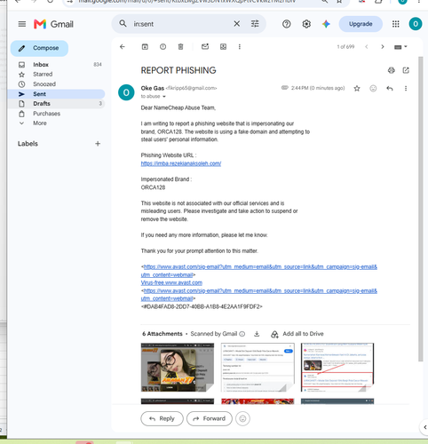The width and height of the screenshot is (428, 444).
Task: Mark the message as unread
Action: pos(205,47)
